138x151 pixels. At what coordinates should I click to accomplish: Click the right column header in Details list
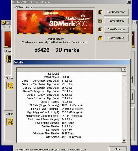[89, 70]
